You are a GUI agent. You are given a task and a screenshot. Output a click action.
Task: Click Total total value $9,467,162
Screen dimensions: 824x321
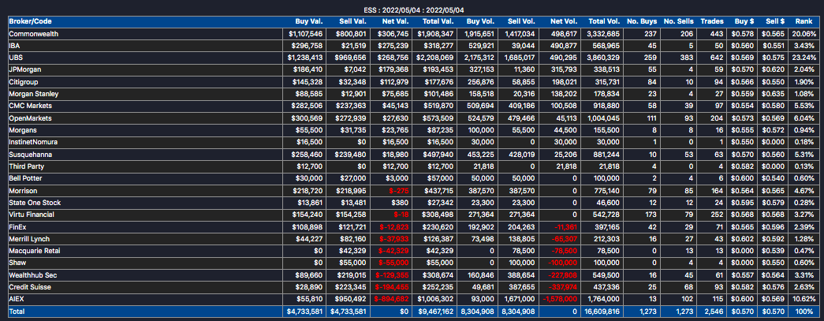tap(435, 312)
